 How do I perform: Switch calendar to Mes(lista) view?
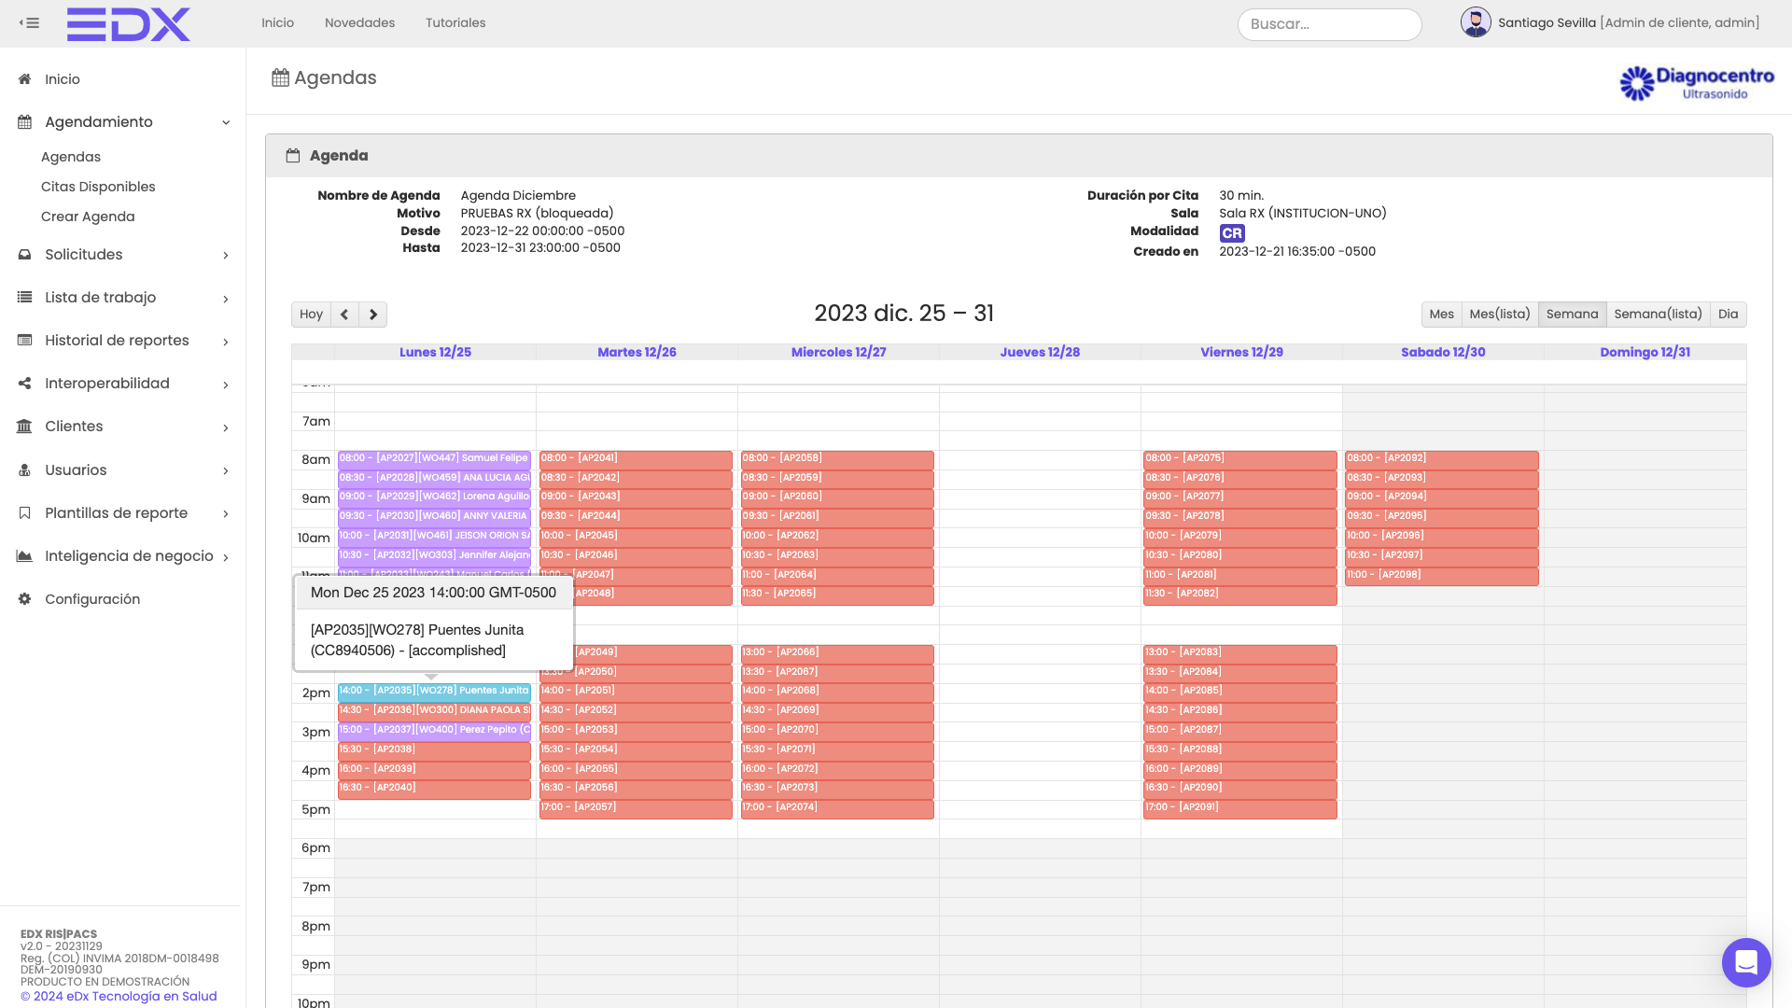tap(1500, 315)
